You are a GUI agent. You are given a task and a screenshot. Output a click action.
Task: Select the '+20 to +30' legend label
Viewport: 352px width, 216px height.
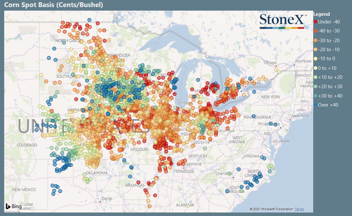(330, 86)
